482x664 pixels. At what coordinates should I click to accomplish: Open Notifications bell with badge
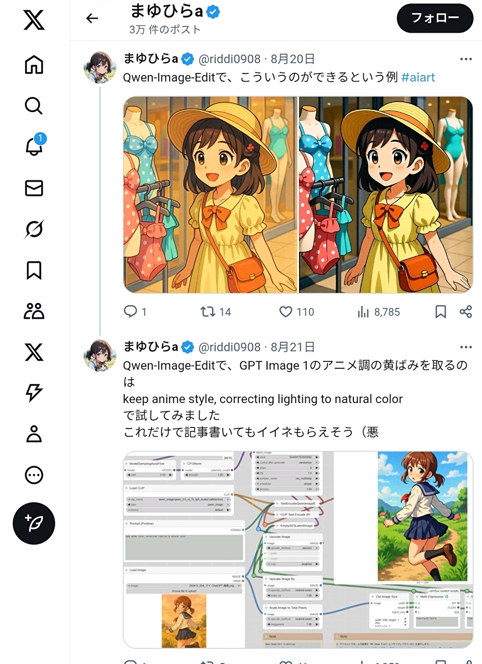coord(35,145)
